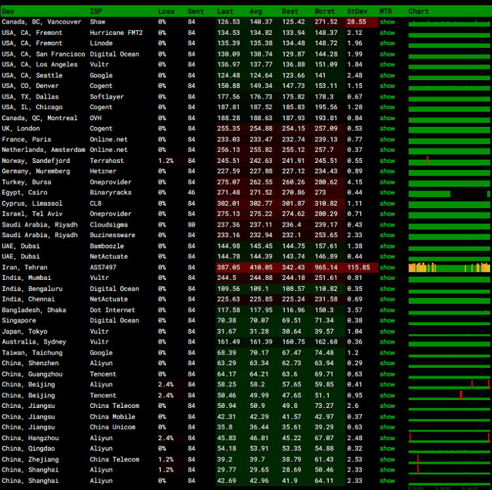Show MTR for Qingdao Aliyun
This screenshot has width=492, height=490.
pos(387,449)
